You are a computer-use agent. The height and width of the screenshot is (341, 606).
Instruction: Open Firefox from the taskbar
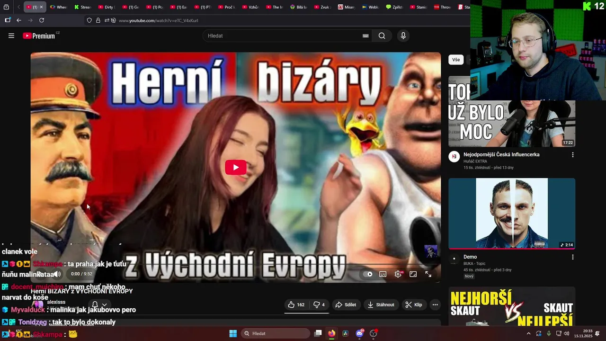point(332,333)
